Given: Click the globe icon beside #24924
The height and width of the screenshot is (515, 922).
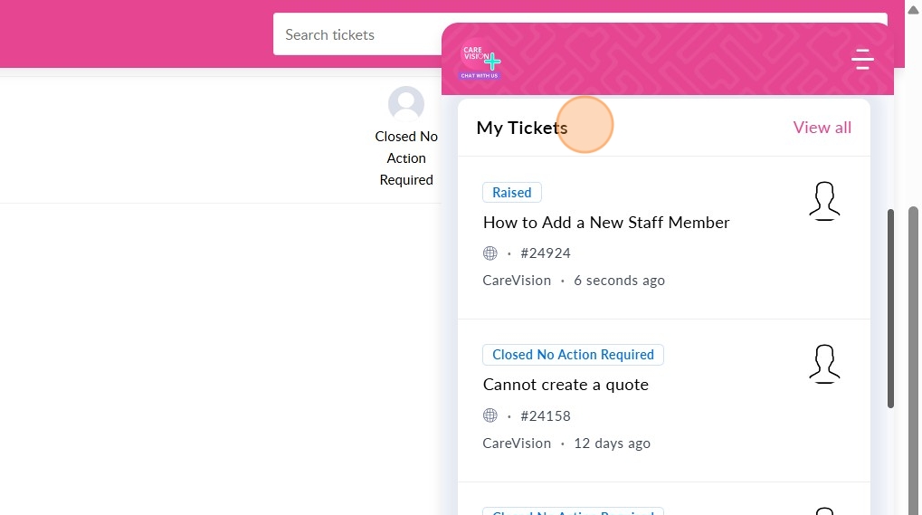Looking at the screenshot, I should (490, 253).
